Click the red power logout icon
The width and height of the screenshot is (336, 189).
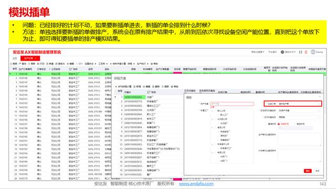tap(306, 52)
